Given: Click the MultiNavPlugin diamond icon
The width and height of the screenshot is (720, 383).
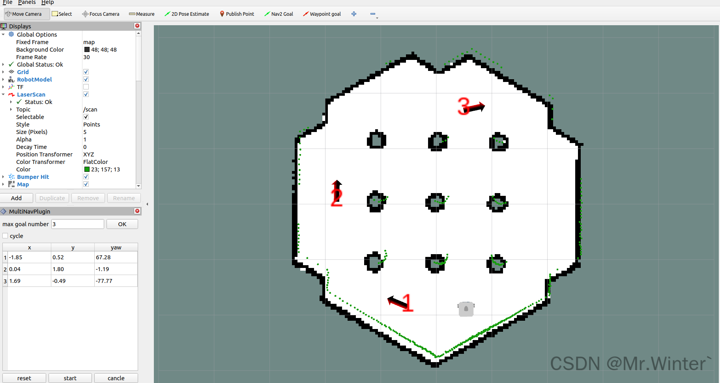Looking at the screenshot, I should pyautogui.click(x=4, y=211).
